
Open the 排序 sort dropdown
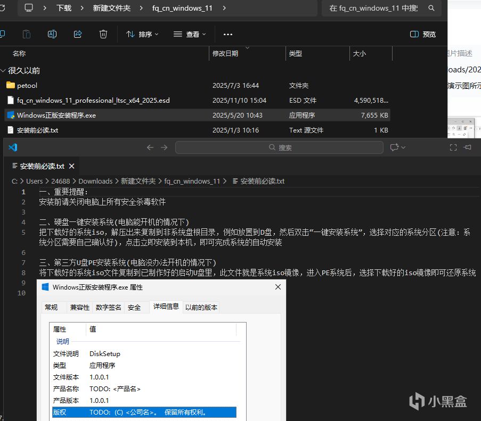pyautogui.click(x=142, y=34)
